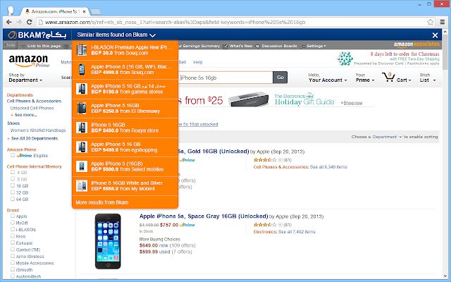Open the Your Prime dropdown
This screenshot has height=282, width=451.
365,78
